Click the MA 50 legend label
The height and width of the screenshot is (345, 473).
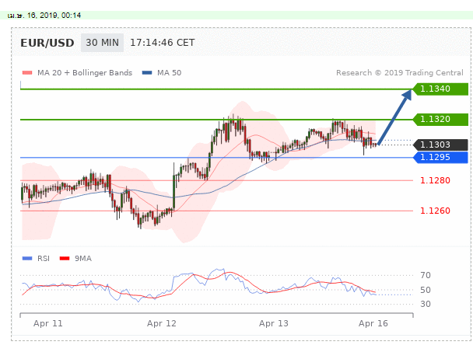pyautogui.click(x=170, y=72)
